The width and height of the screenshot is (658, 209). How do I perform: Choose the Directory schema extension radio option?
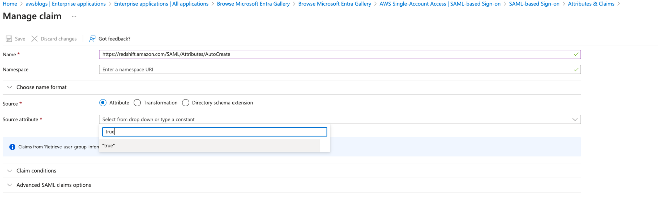coord(186,103)
